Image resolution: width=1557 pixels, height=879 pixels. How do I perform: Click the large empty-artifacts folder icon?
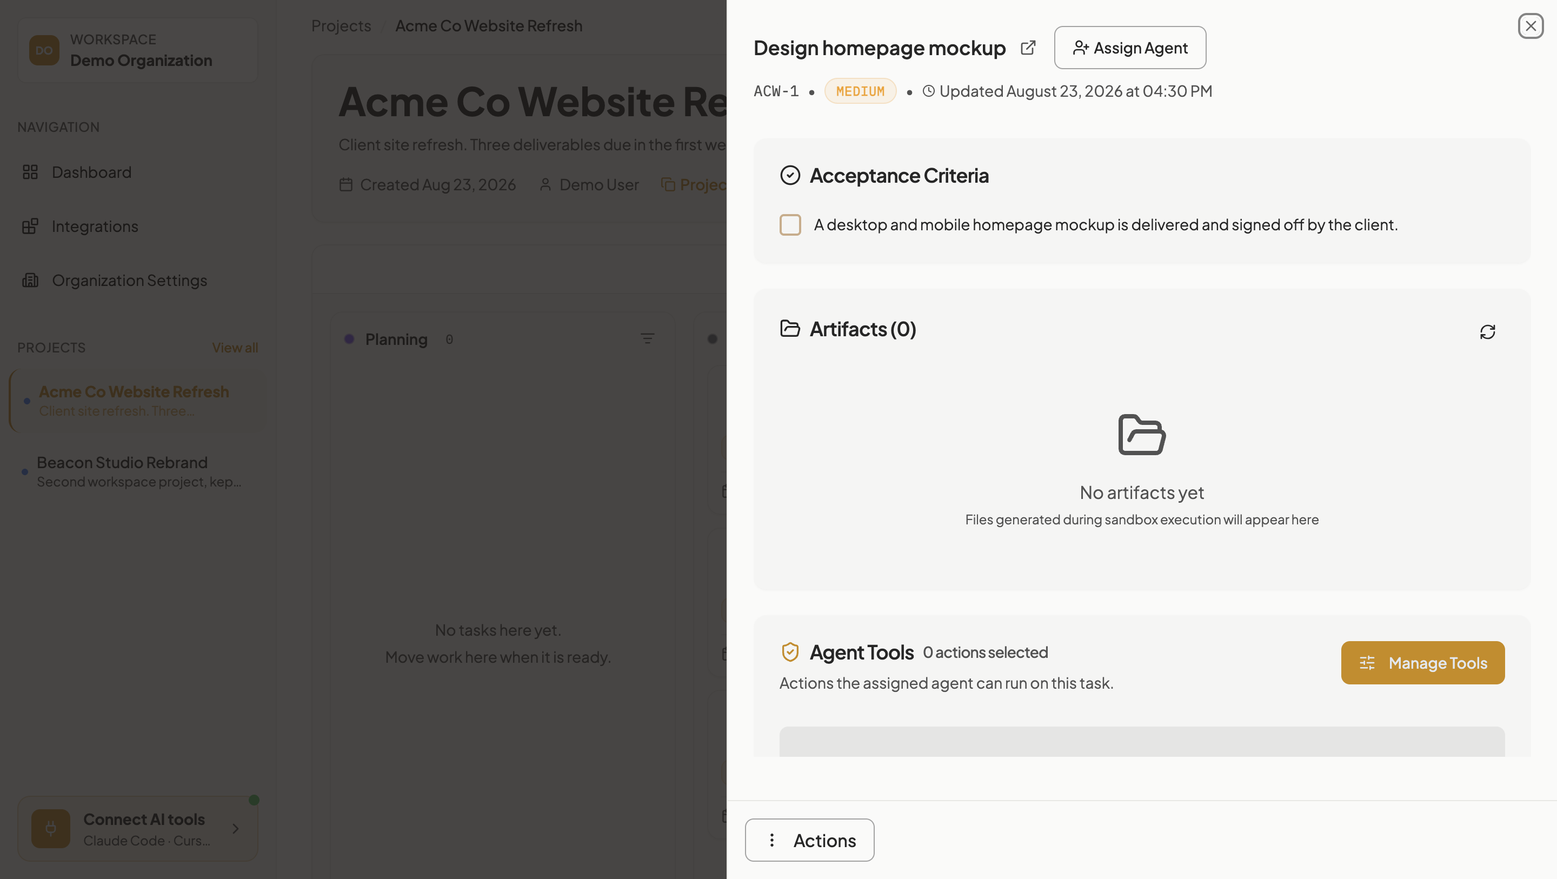[x=1142, y=435]
